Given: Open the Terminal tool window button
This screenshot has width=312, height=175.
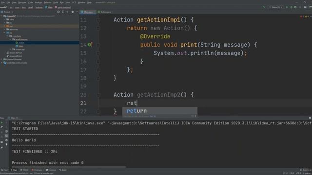Looking at the screenshot, I should [51, 170].
